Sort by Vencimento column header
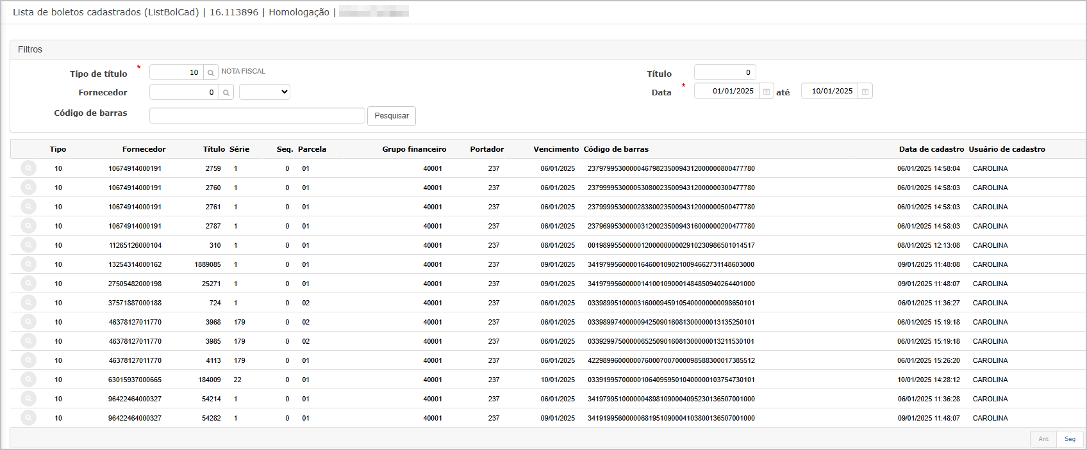 click(x=556, y=149)
